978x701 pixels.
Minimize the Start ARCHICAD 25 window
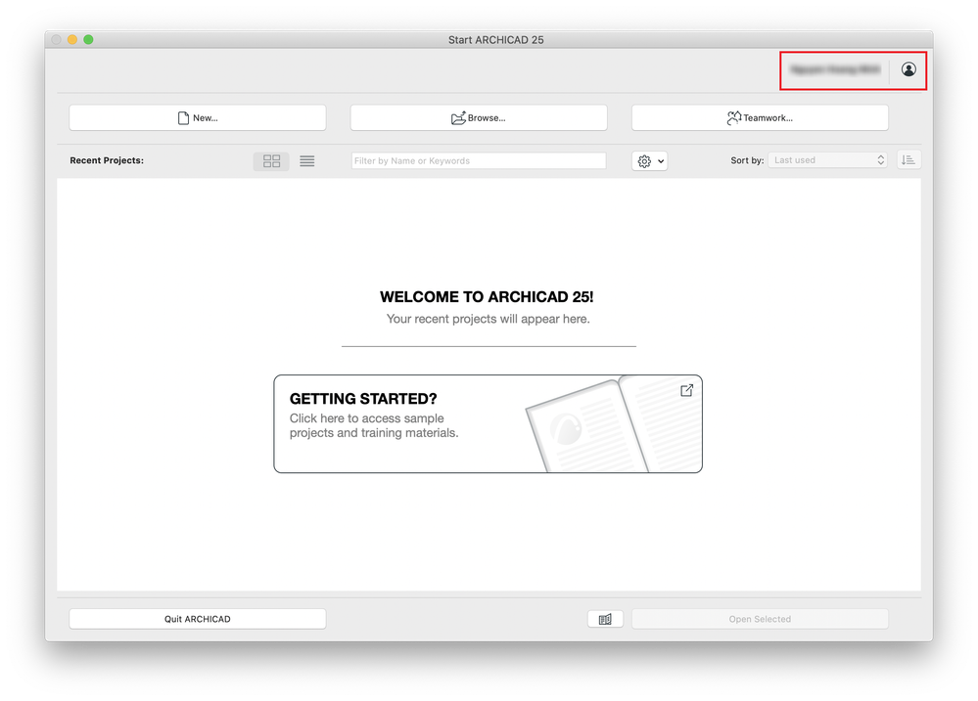tap(72, 39)
